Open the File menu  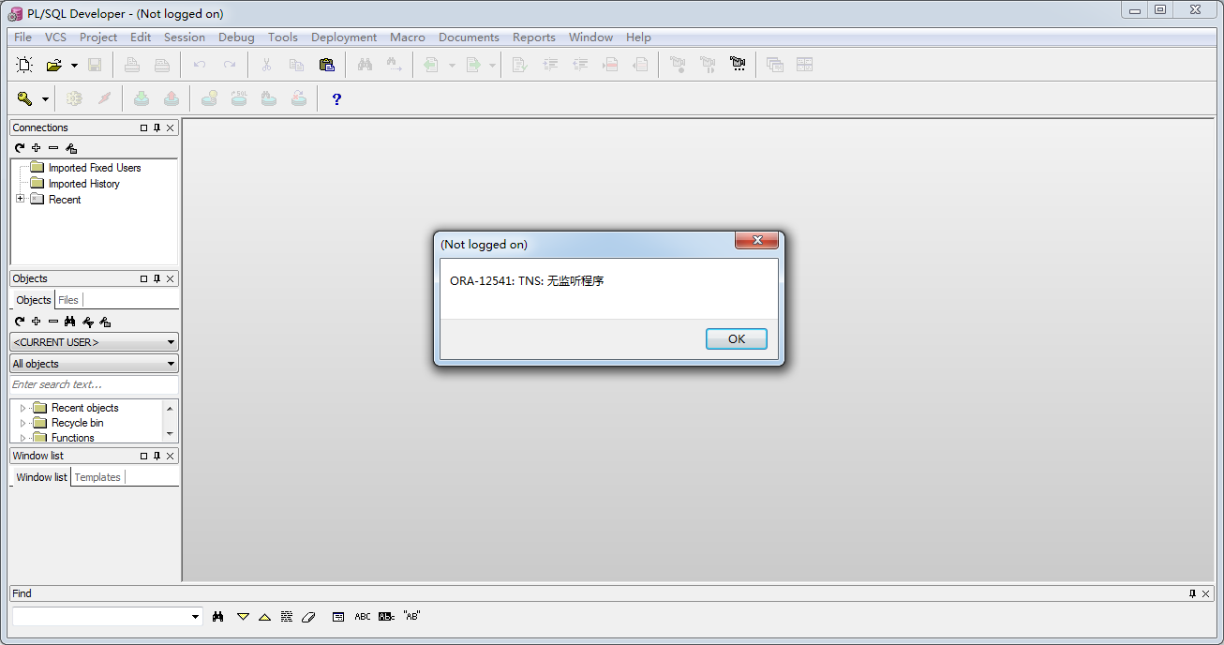pyautogui.click(x=23, y=37)
